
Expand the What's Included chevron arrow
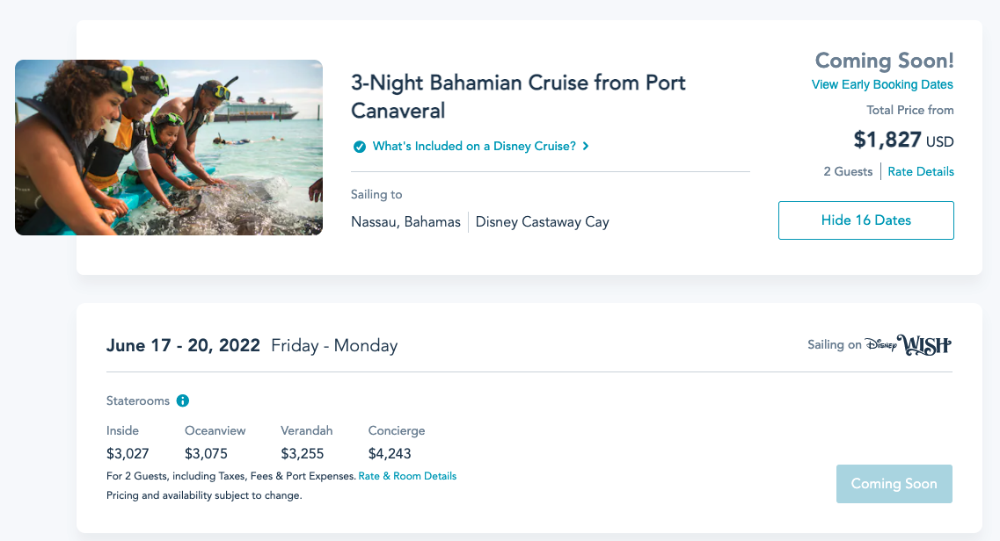point(586,147)
